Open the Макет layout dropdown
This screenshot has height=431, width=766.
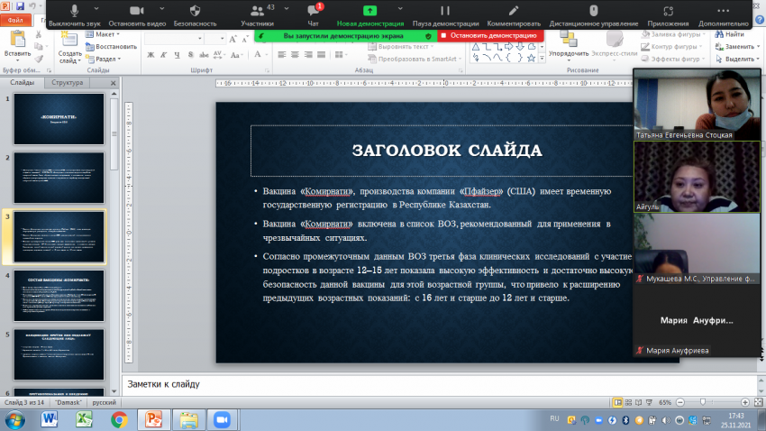coord(103,34)
